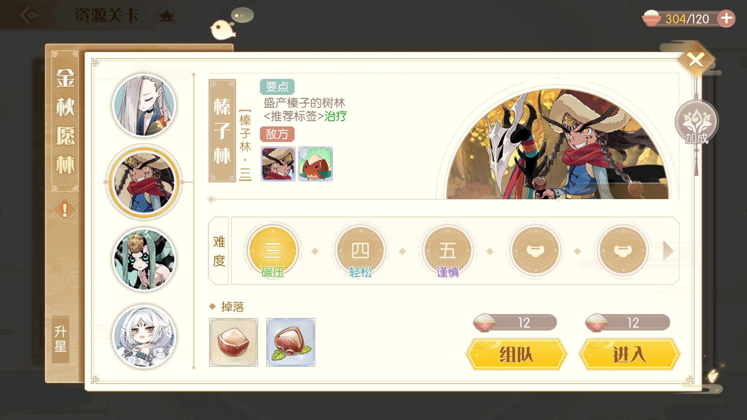Start team play with 组队 button

click(x=516, y=354)
